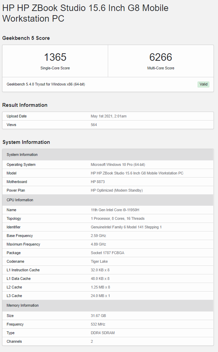Select the large System Information section heading
Viewport: 218px width, 352px height.
click(26, 142)
